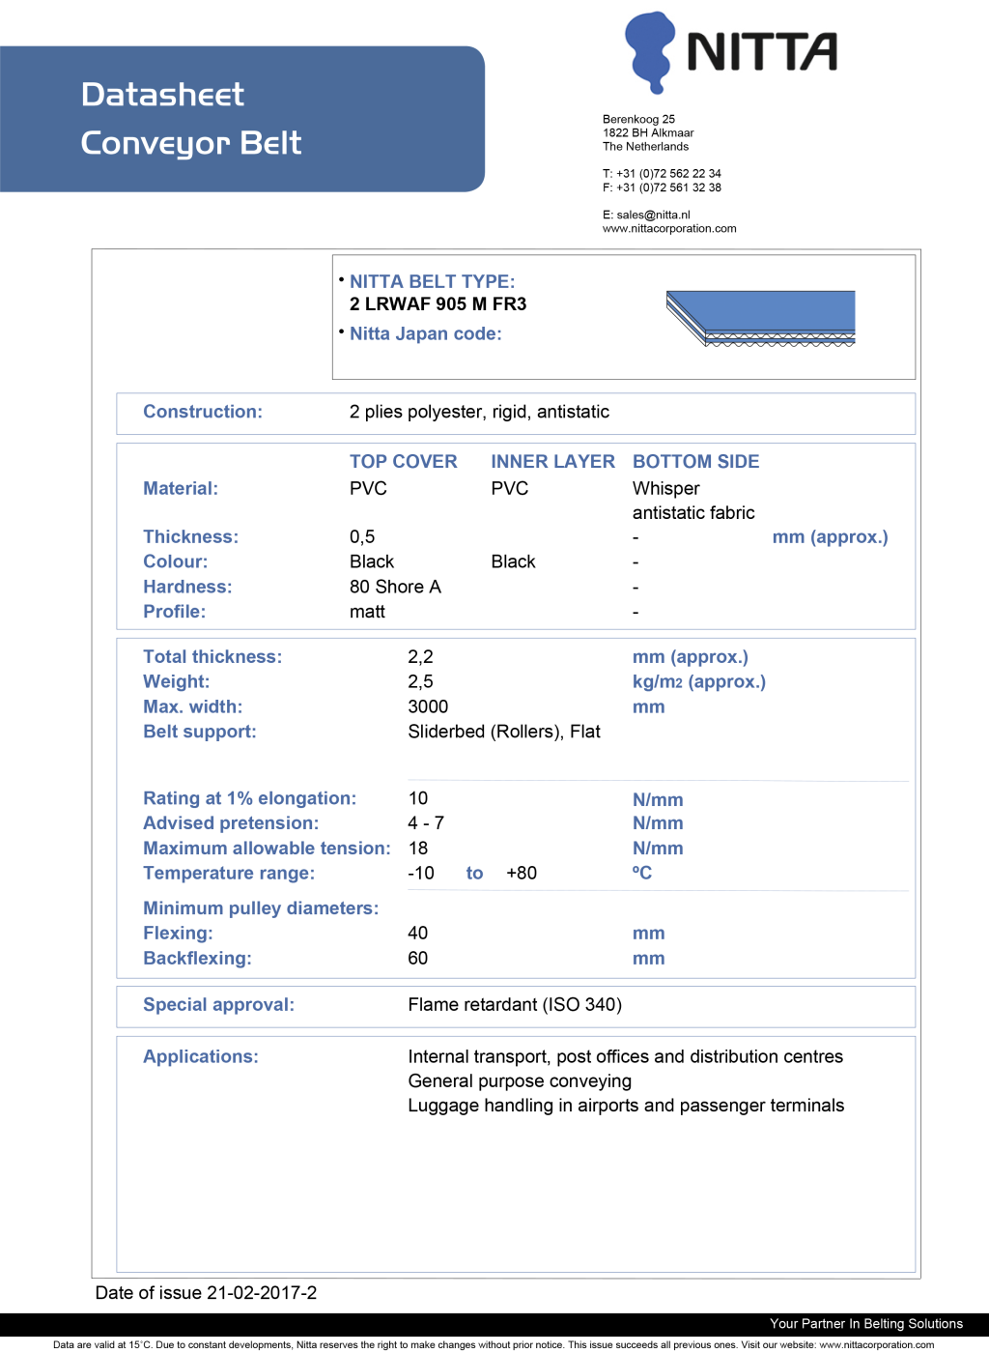Click the 'Applications:' label
Viewport: 989px width, 1353px height.
[201, 1057]
